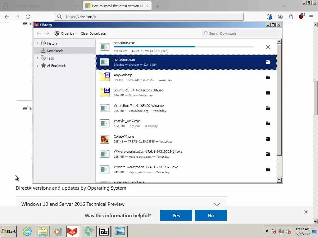Answer Yes to helpful feedback

(176, 215)
